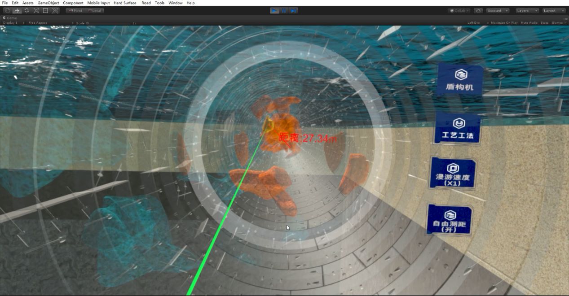Screen dimensions: 569x296
Task: Open the Hard Surface menu
Action: pyautogui.click(x=125, y=3)
